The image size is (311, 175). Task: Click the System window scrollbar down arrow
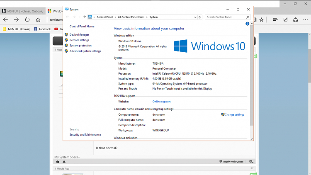click(x=252, y=139)
